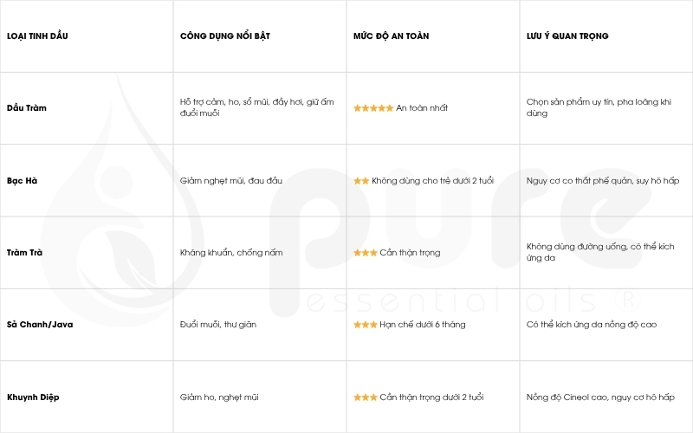Select the 'Khuynh Diệp' row label
The width and height of the screenshot is (693, 433).
(x=34, y=397)
